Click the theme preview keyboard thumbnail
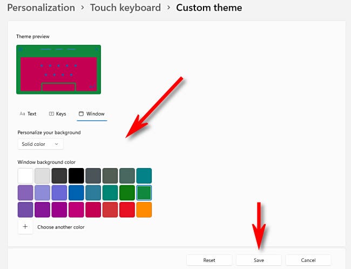Image resolution: width=351 pixels, height=269 pixels. pyautogui.click(x=58, y=70)
